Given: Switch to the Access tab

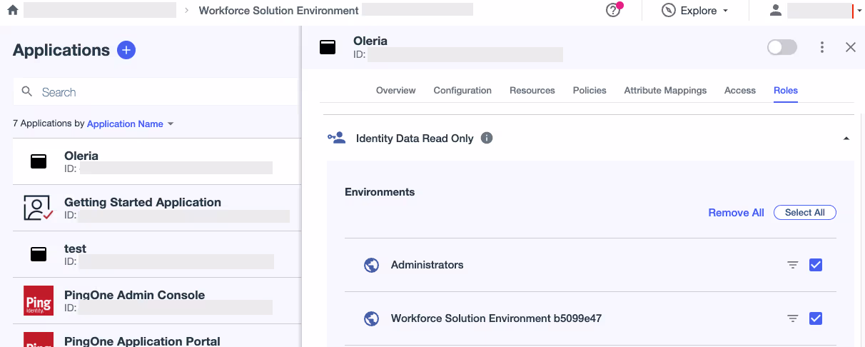Looking at the screenshot, I should click(740, 91).
